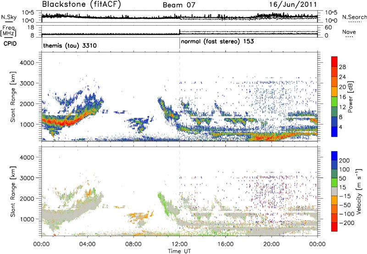Click the '08:00' time axis label
Image resolution: width=367 pixels, height=254 pixels.
click(x=133, y=244)
